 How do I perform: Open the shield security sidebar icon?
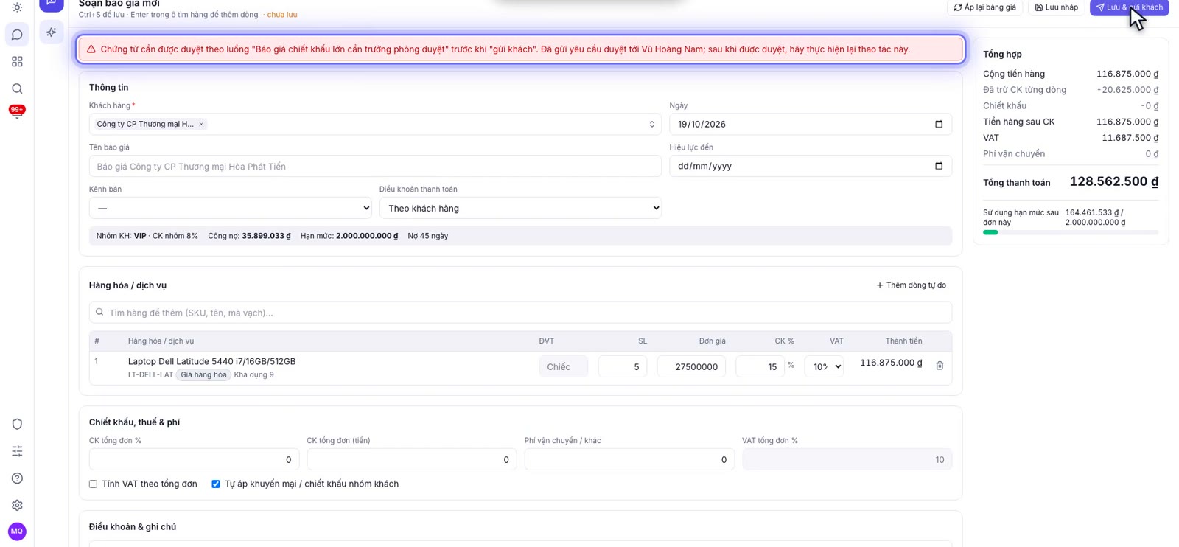(x=17, y=424)
